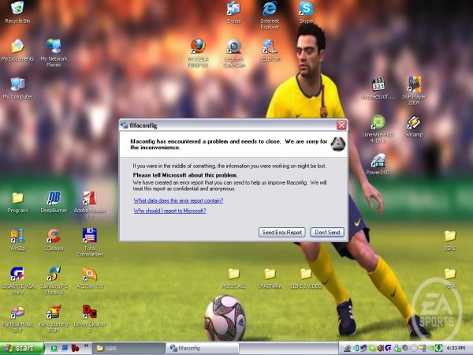This screenshot has width=473, height=355.
Task: Select the Skype desktop shortcut
Action: coord(306,9)
